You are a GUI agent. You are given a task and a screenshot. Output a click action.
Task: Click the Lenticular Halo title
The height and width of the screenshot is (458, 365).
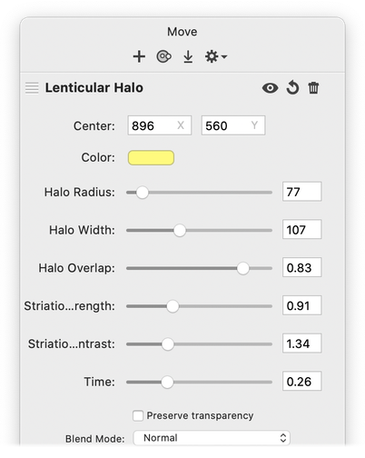[94, 88]
